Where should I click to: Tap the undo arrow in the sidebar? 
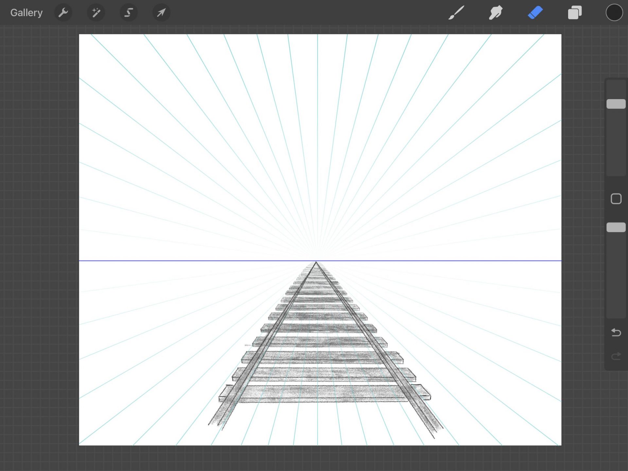pyautogui.click(x=616, y=333)
